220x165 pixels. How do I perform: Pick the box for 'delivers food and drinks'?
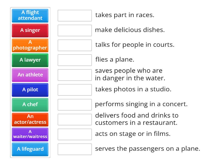point(75,120)
